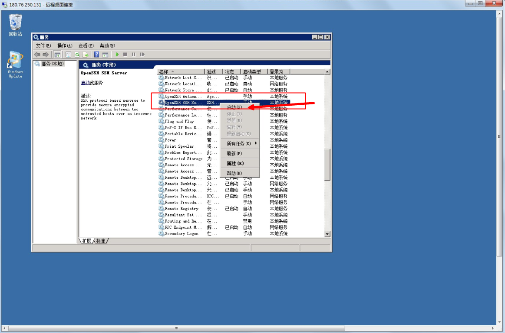The image size is (505, 333).
Task: Expand the 所有任务(K) submenu
Action: click(x=240, y=143)
